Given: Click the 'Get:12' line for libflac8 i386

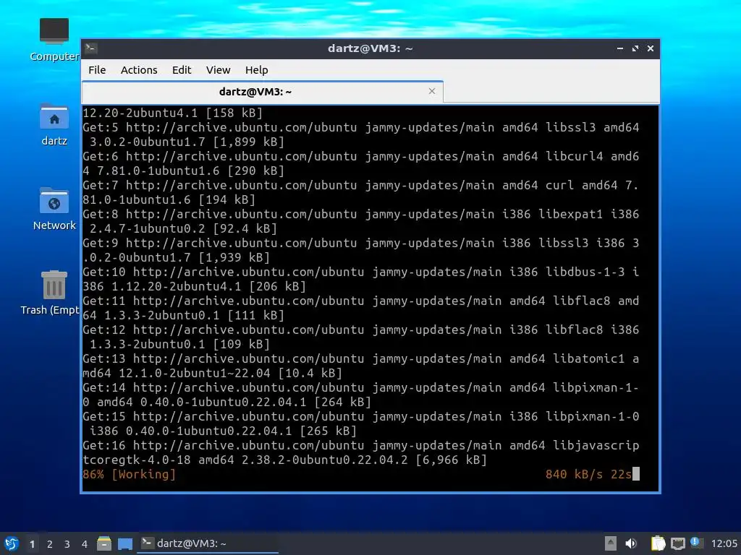Looking at the screenshot, I should (x=361, y=337).
